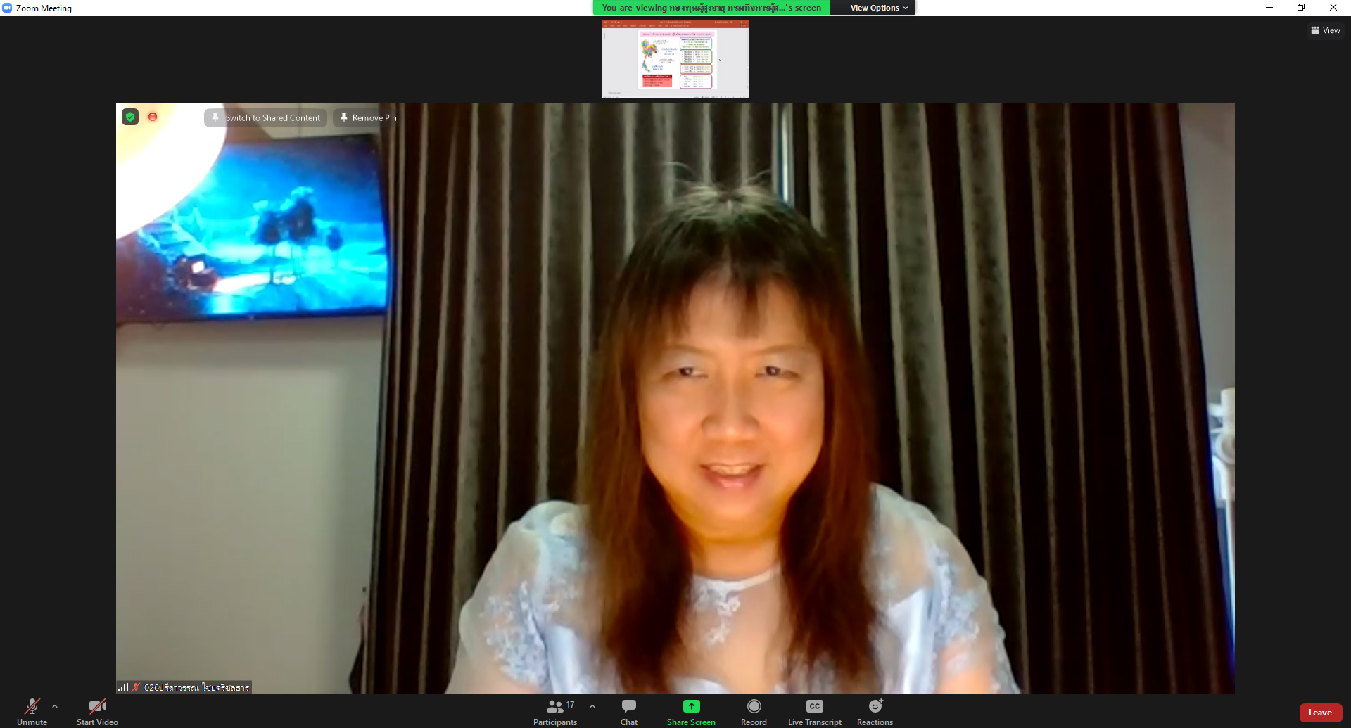The height and width of the screenshot is (728, 1351).
Task: Expand participants options arrow
Action: pyautogui.click(x=592, y=706)
